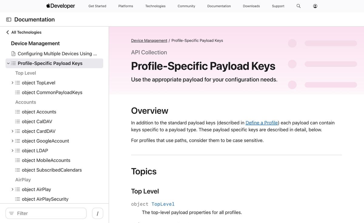Viewport: 364px width, 223px height.
Task: Open the Platforms menu item
Action: (126, 6)
